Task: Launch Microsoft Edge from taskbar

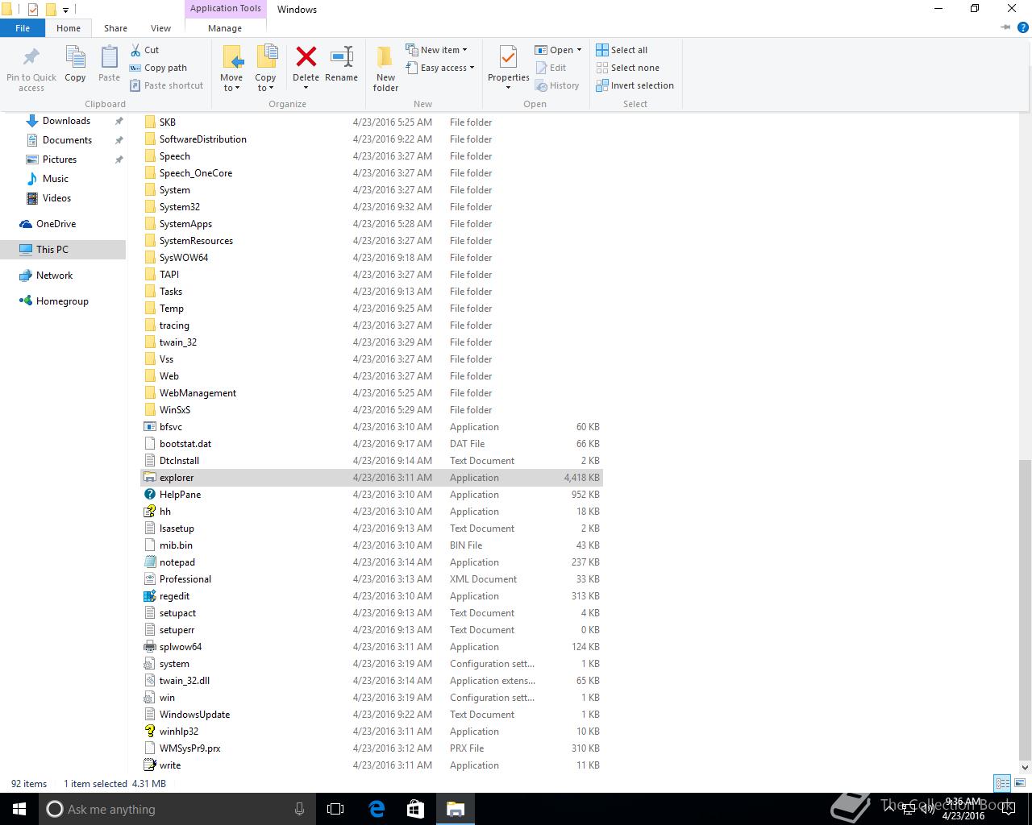Action: tap(377, 809)
